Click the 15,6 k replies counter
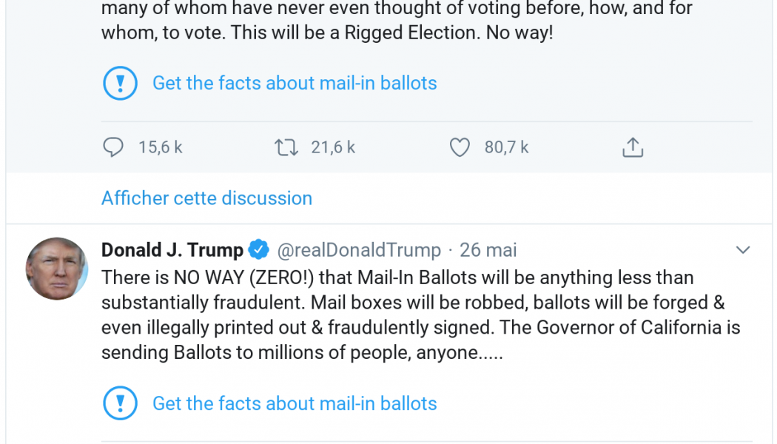Viewport: 777px width, 444px height. 160,147
